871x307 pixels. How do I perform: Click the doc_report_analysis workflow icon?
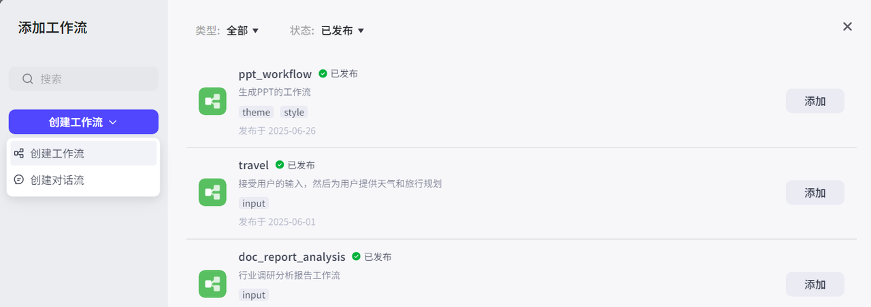pyautogui.click(x=212, y=283)
